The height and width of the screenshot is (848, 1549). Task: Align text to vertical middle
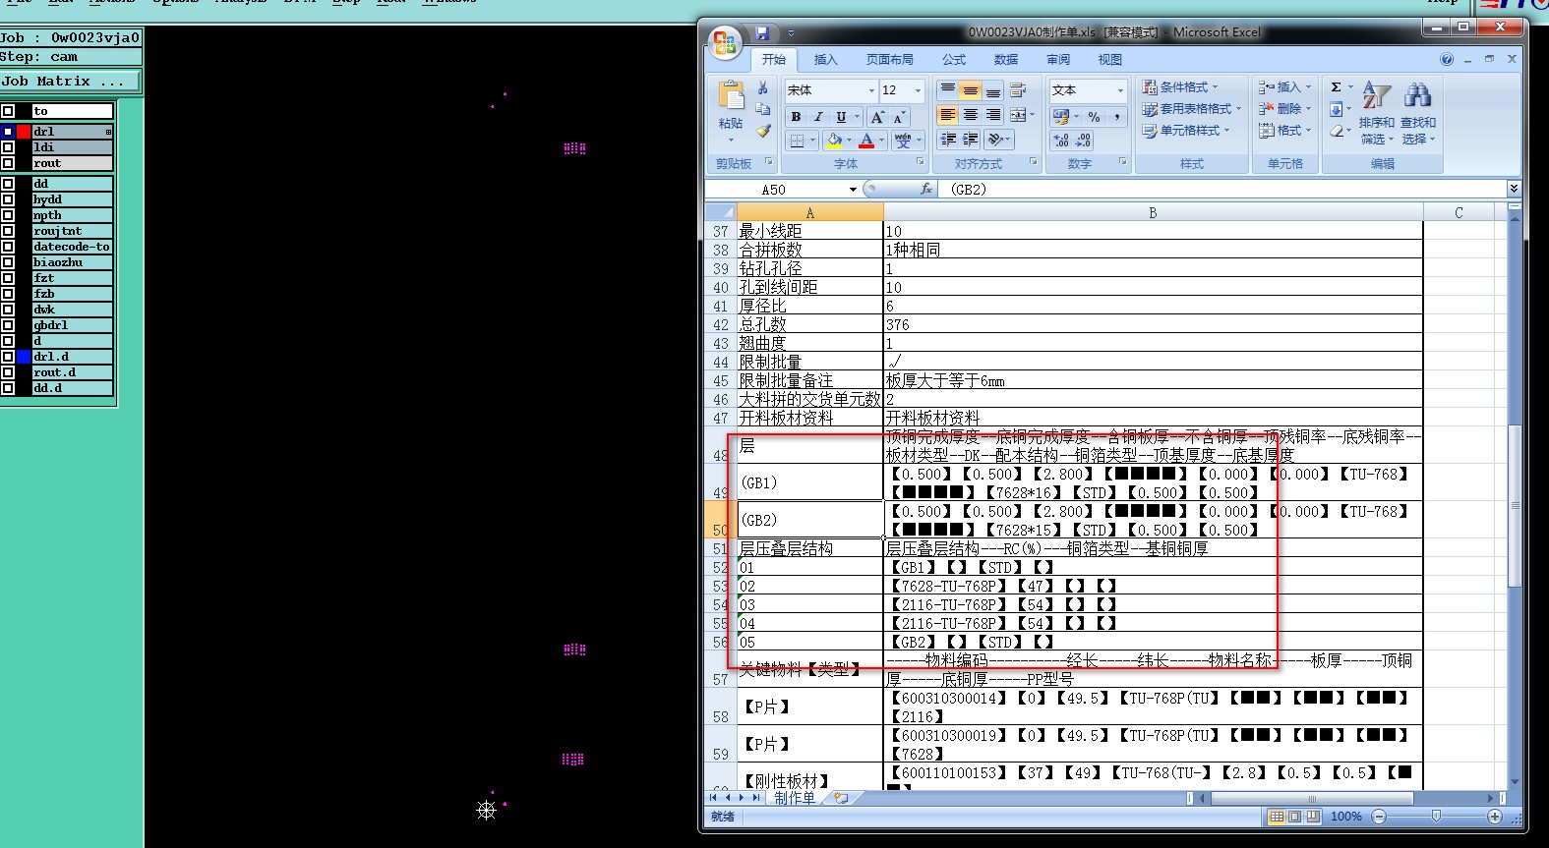pos(971,90)
